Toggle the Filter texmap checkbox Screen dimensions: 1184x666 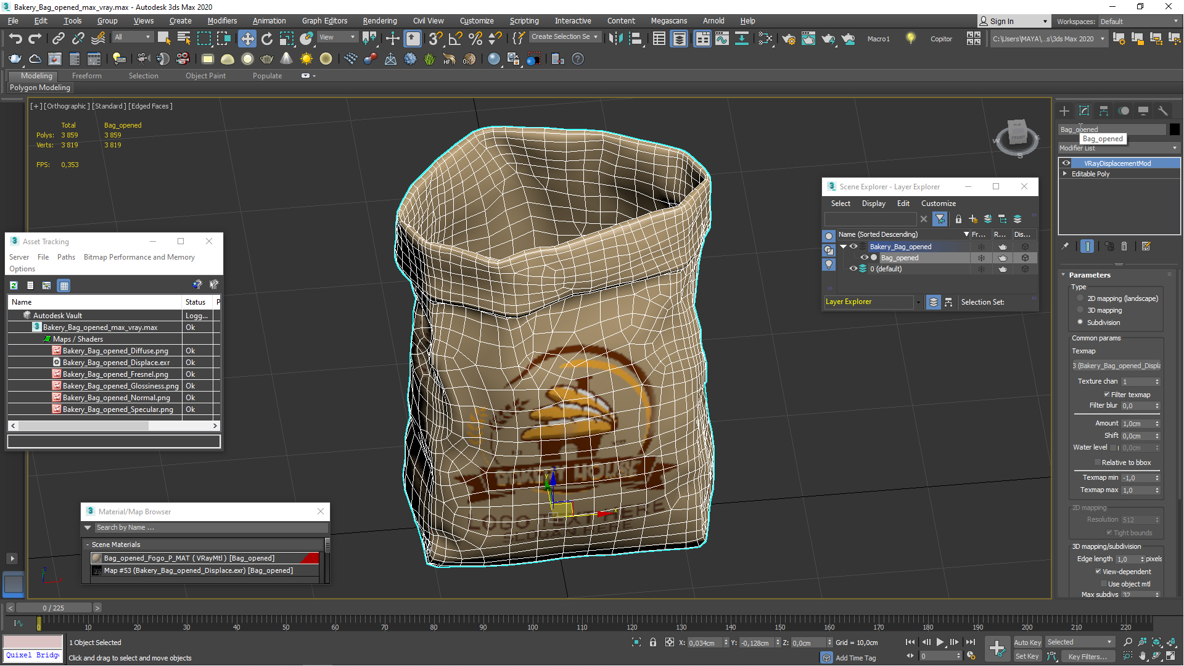(1107, 395)
